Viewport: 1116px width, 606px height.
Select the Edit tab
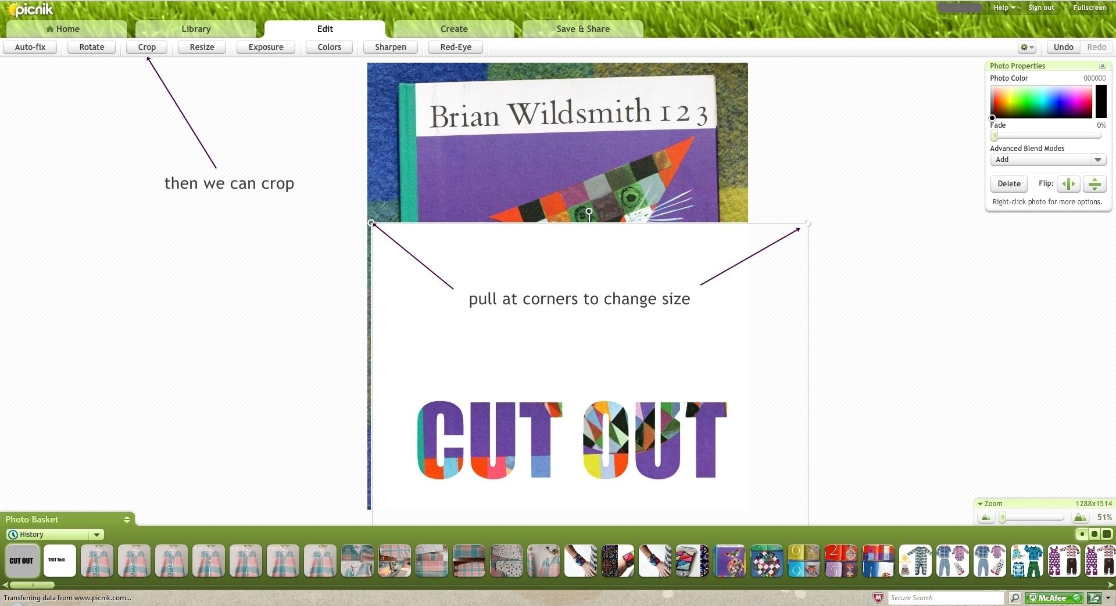tap(325, 29)
